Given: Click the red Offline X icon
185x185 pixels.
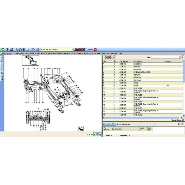Looking at the screenshot, I should pyautogui.click(x=95, y=50).
